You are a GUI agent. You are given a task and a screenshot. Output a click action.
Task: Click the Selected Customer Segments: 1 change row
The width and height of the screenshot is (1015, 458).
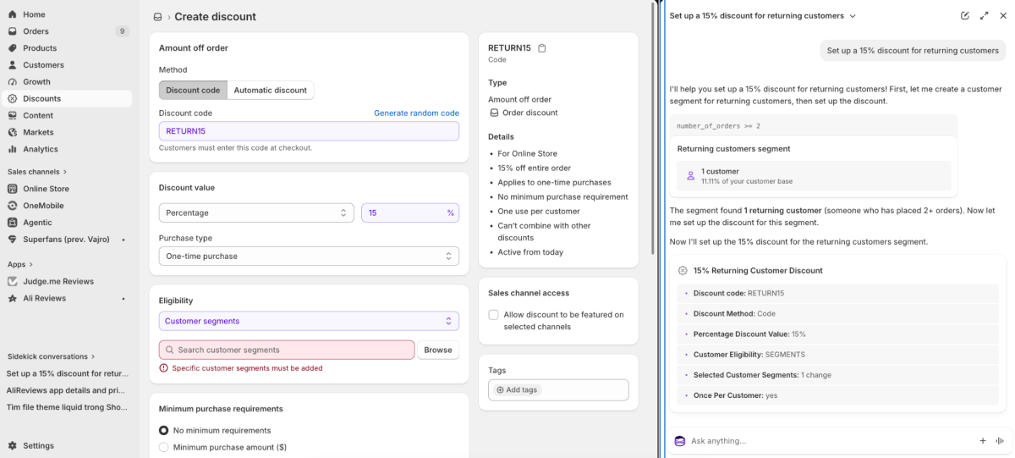pos(838,375)
